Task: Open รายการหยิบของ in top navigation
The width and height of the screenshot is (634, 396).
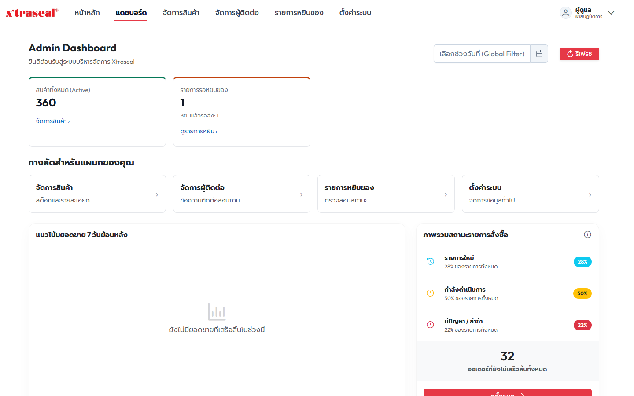Action: point(299,13)
